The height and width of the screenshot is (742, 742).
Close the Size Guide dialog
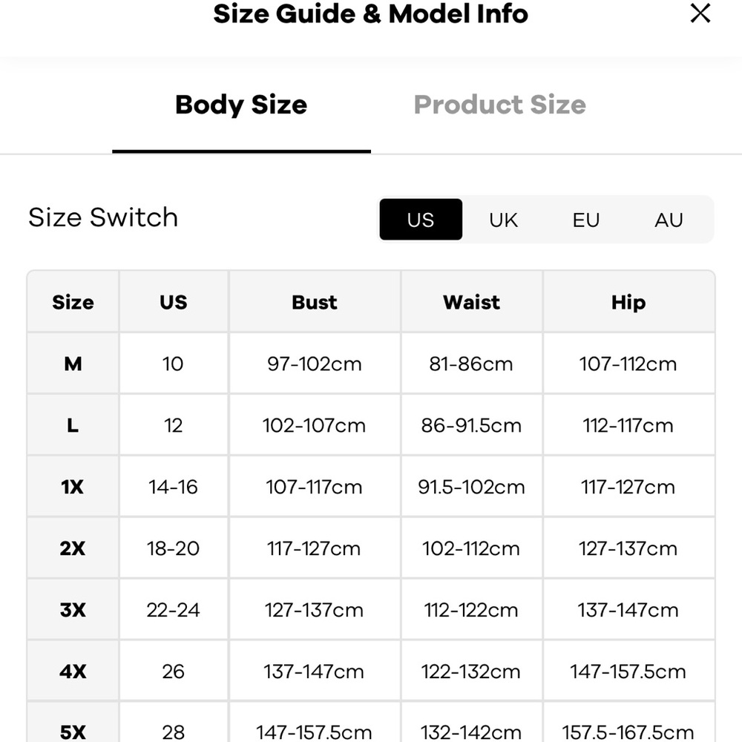pos(700,13)
